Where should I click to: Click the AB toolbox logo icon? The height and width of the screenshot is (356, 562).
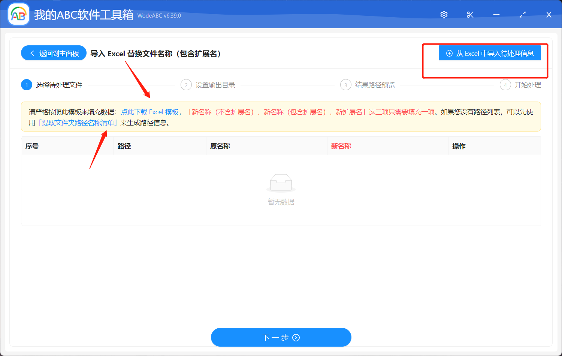18,14
